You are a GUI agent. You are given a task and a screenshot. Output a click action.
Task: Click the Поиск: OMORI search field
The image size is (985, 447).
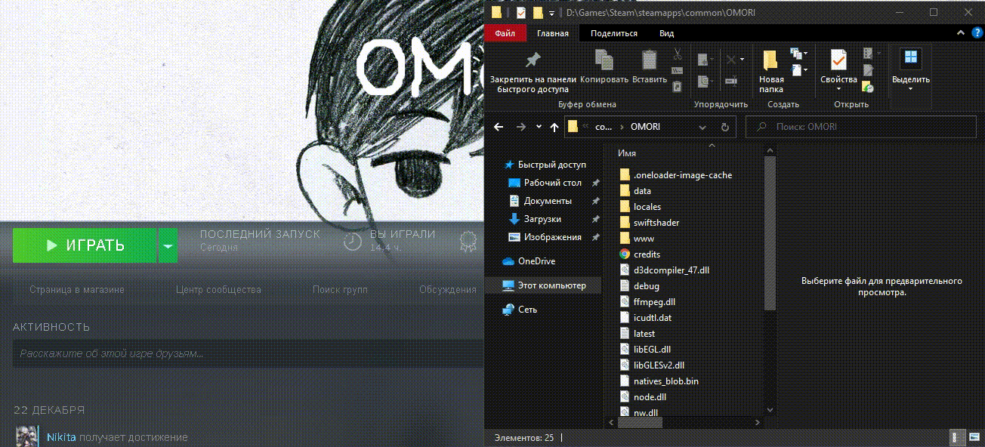861,127
